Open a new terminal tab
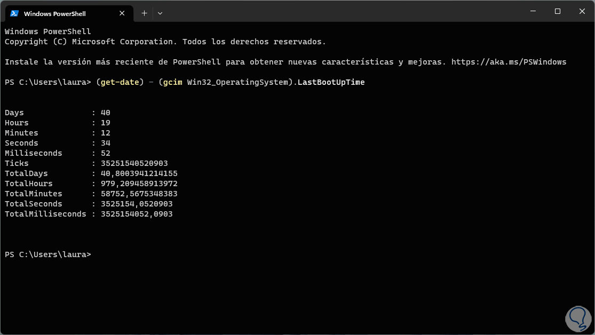This screenshot has height=335, width=595. (144, 13)
